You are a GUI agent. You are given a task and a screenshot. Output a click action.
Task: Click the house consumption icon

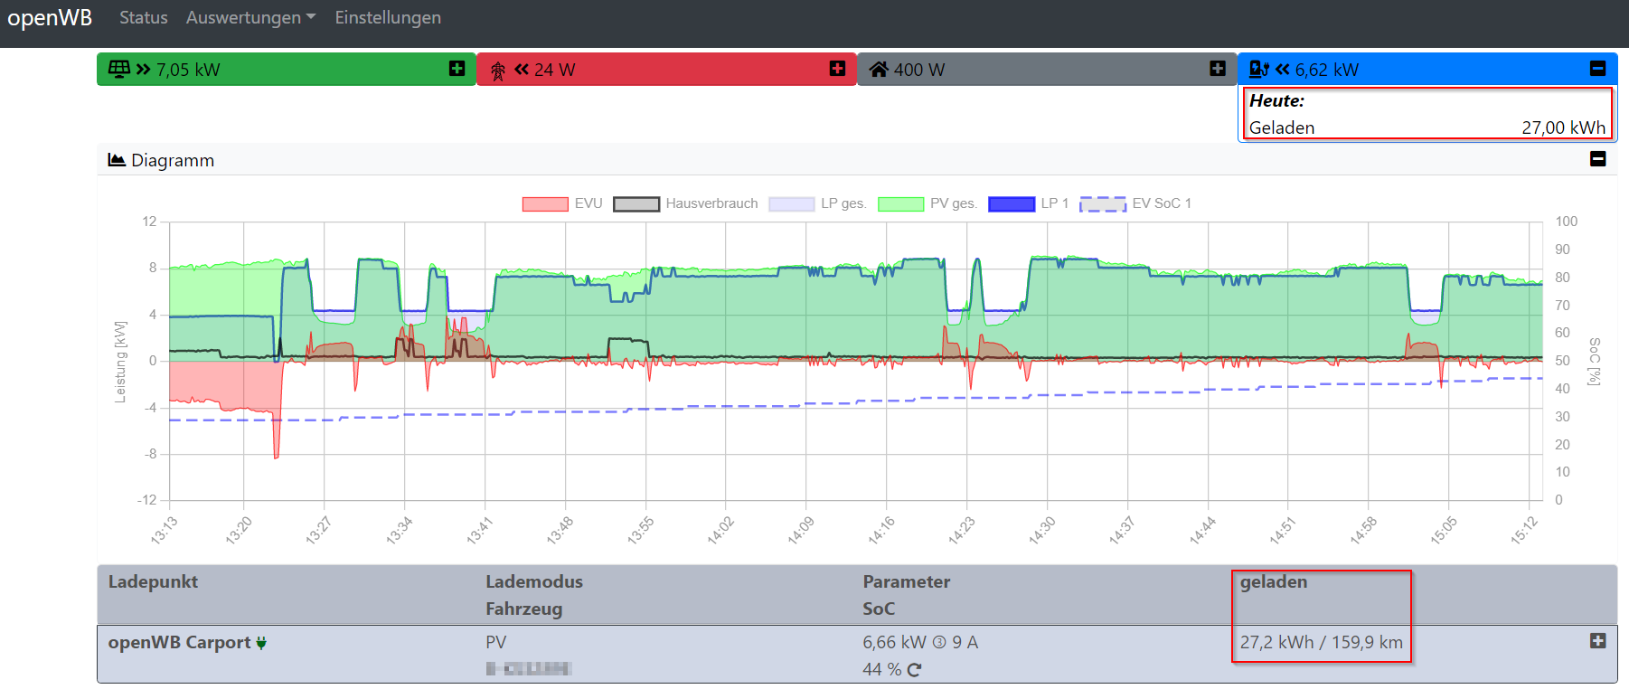878,70
